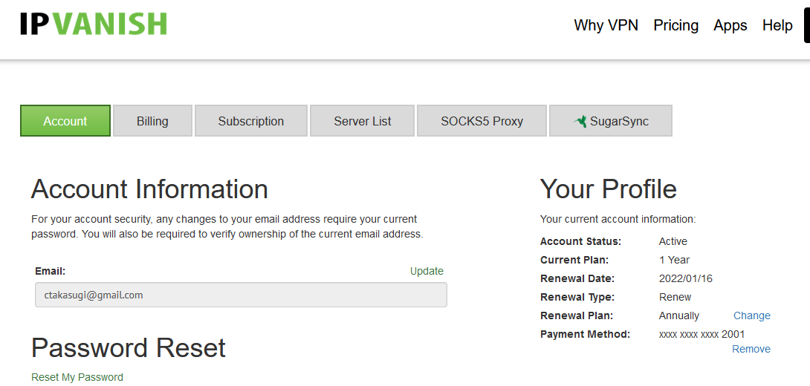The width and height of the screenshot is (810, 386).
Task: Click the Renewal Date label
Action: coord(577,278)
